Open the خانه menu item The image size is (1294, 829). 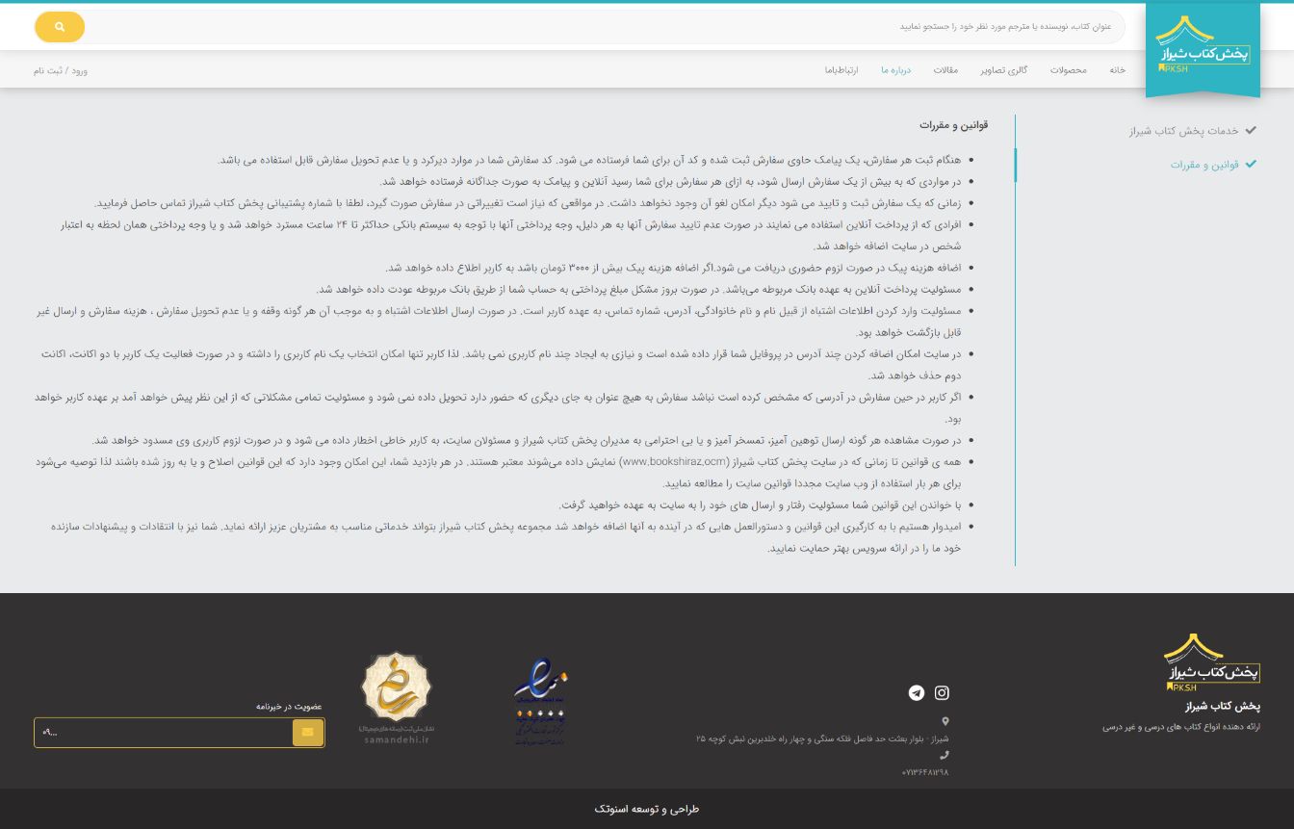(x=1117, y=70)
